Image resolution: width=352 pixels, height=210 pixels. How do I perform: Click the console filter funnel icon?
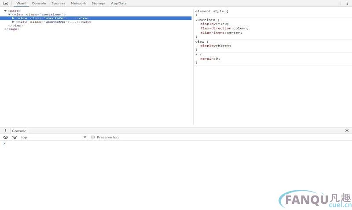(x=15, y=137)
